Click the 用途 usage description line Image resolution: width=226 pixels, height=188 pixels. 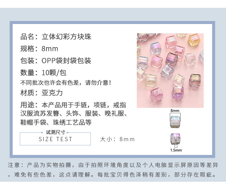coord(73,105)
